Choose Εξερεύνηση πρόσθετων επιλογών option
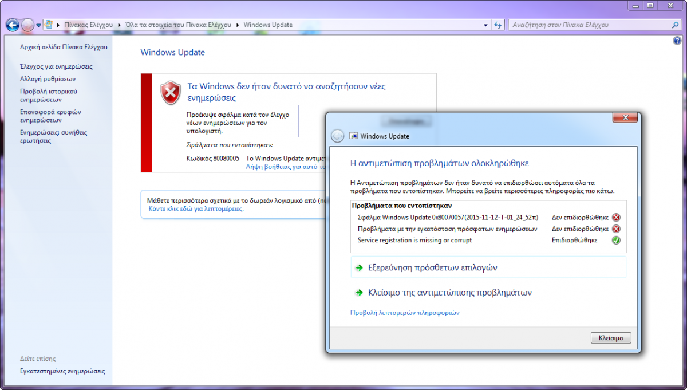 pos(488,267)
